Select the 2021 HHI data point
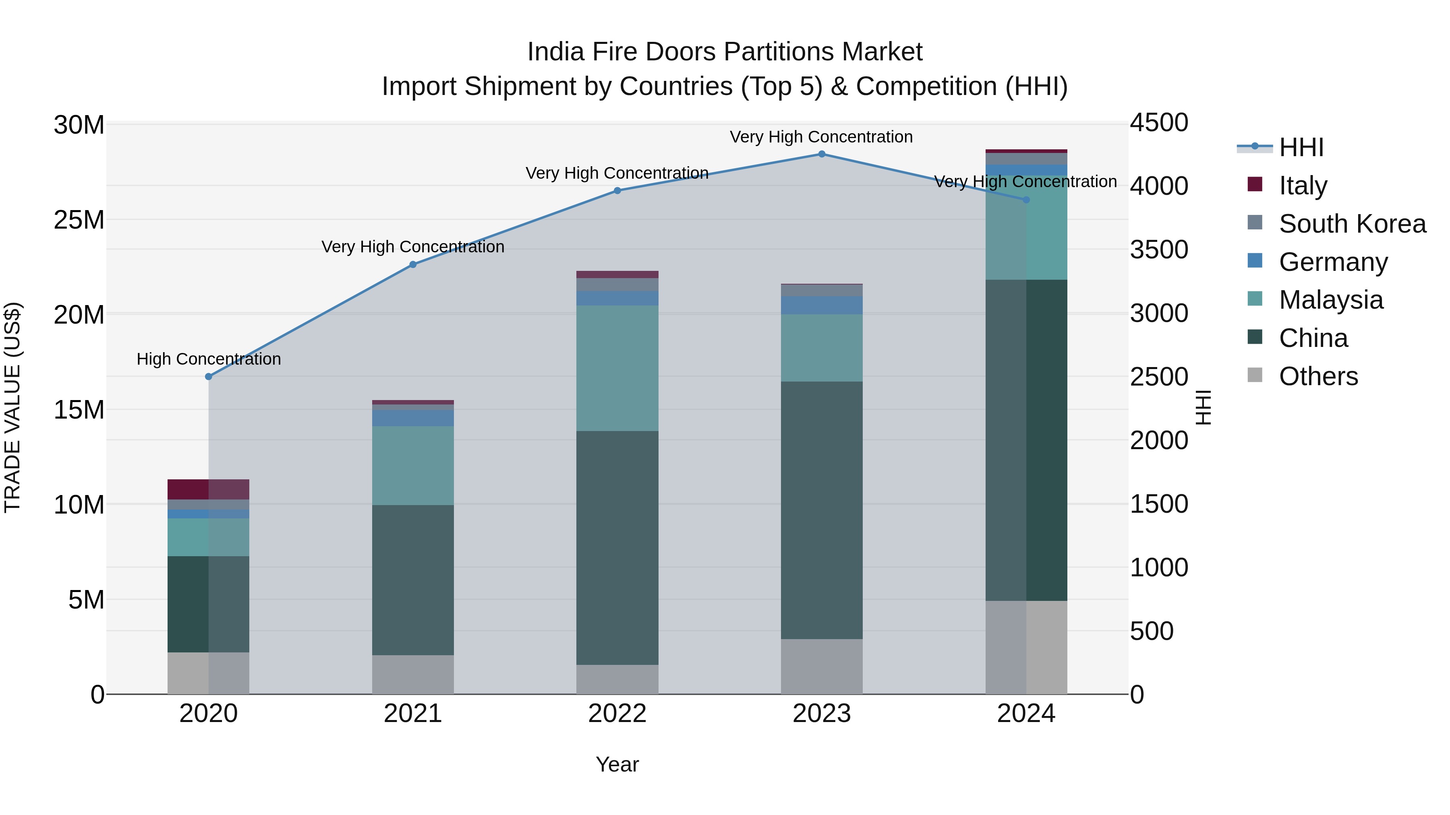Screen dimensions: 1450x815 (412, 264)
